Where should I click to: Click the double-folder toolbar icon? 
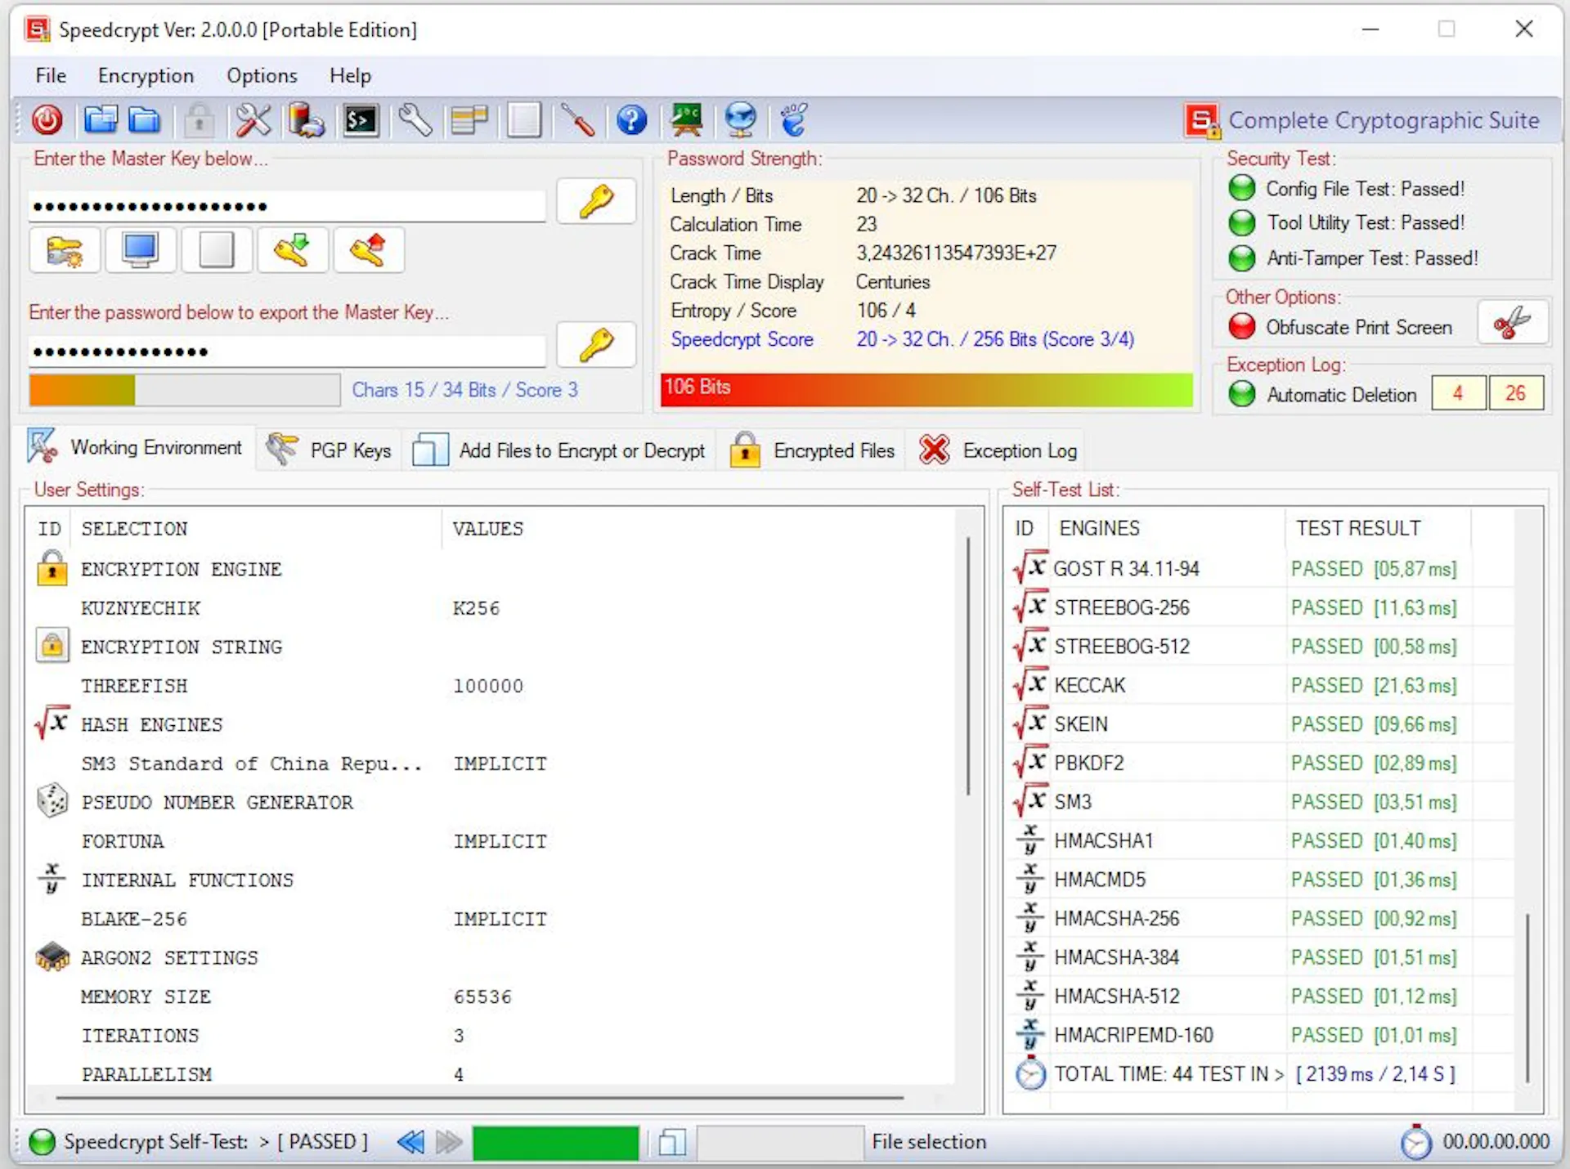[x=101, y=120]
